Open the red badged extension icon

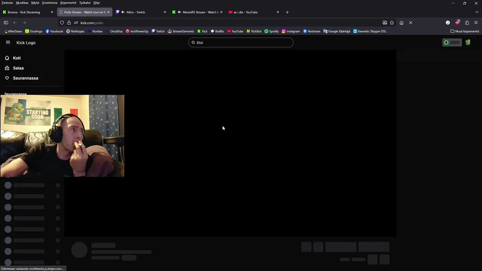[x=458, y=22]
